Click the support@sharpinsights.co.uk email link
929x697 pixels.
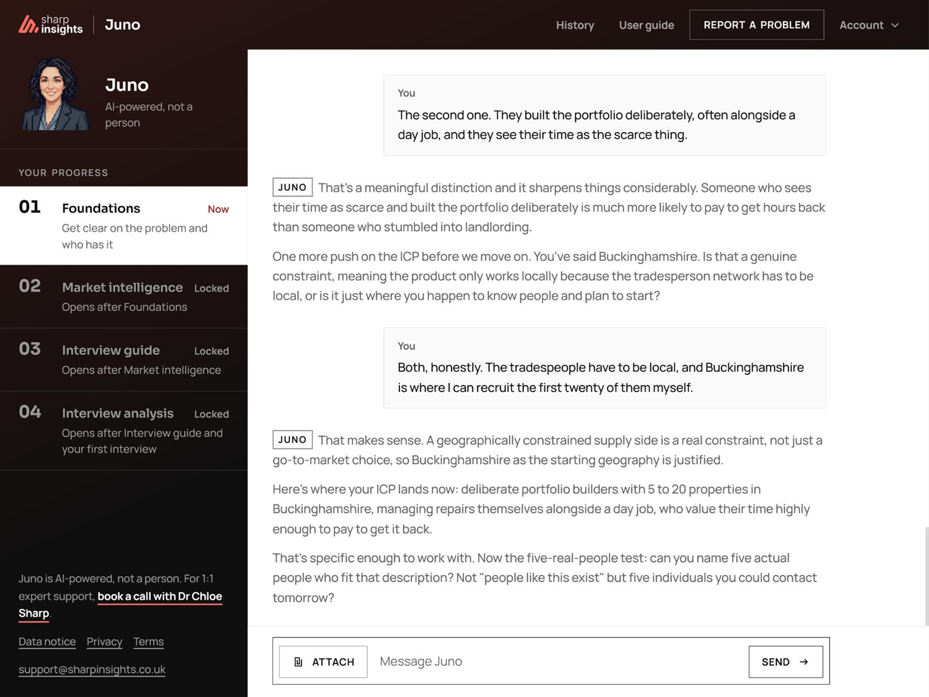point(92,670)
